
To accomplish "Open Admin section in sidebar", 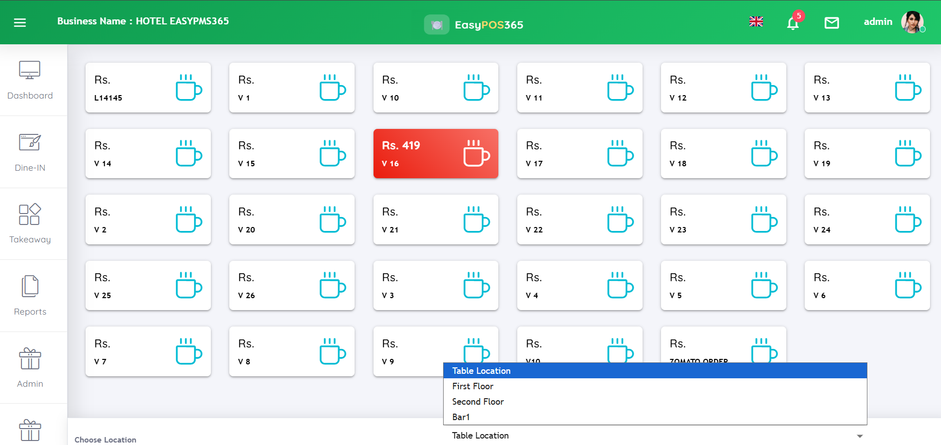I will (30, 368).
